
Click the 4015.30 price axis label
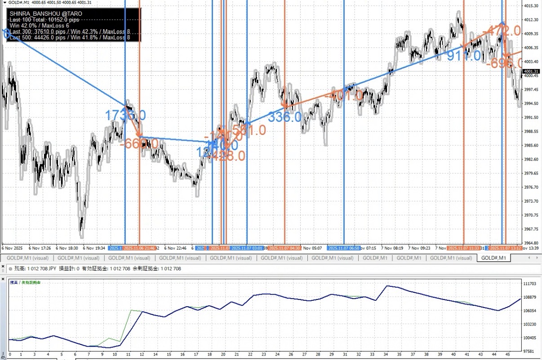pos(531,6)
